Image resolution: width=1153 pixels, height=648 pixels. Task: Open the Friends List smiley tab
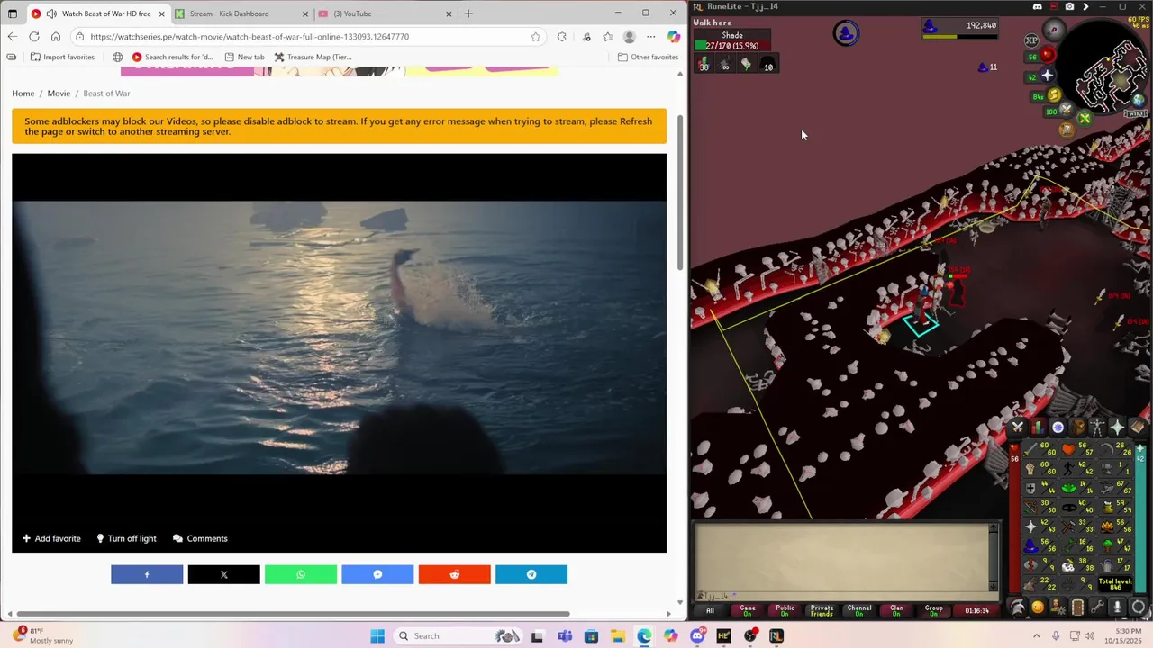1038,606
